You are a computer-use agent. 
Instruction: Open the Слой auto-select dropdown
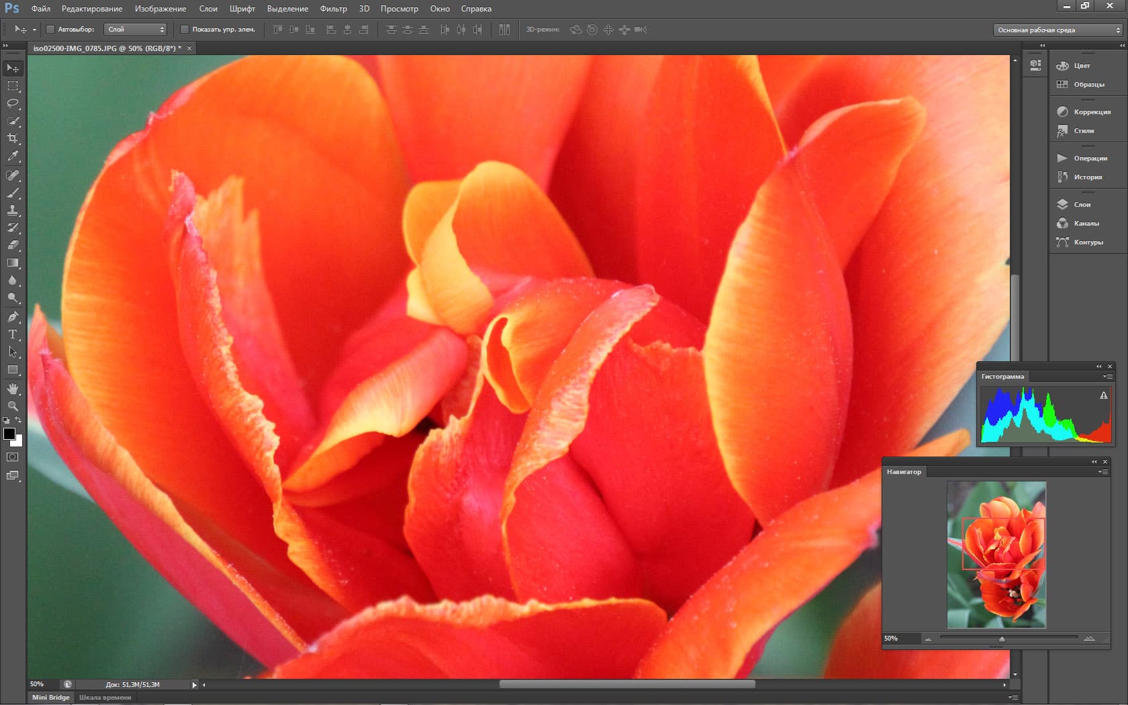(135, 30)
